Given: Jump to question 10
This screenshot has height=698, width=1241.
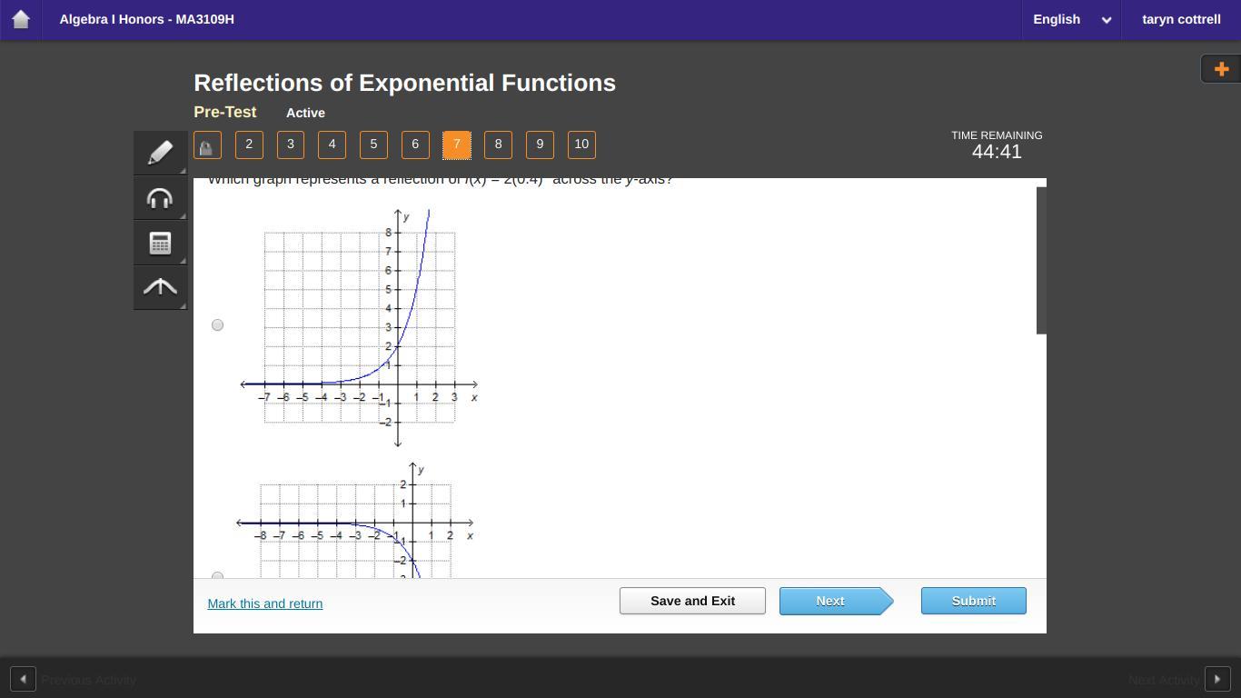Looking at the screenshot, I should tap(581, 145).
